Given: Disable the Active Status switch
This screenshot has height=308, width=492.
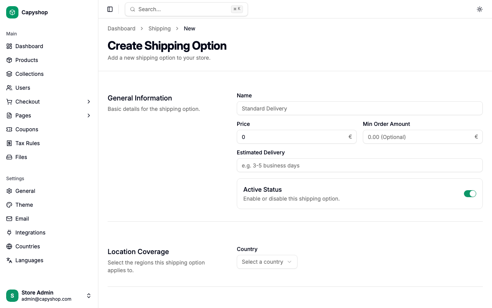Looking at the screenshot, I should (470, 194).
